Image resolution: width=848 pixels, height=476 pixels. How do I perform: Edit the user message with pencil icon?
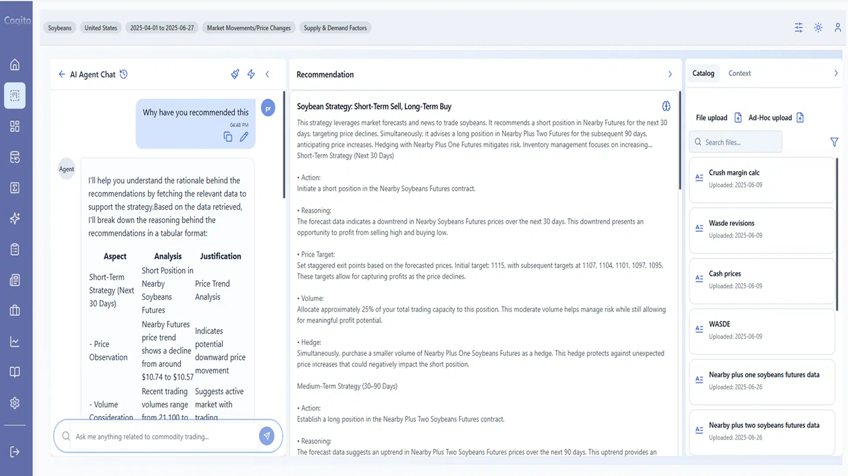[244, 137]
